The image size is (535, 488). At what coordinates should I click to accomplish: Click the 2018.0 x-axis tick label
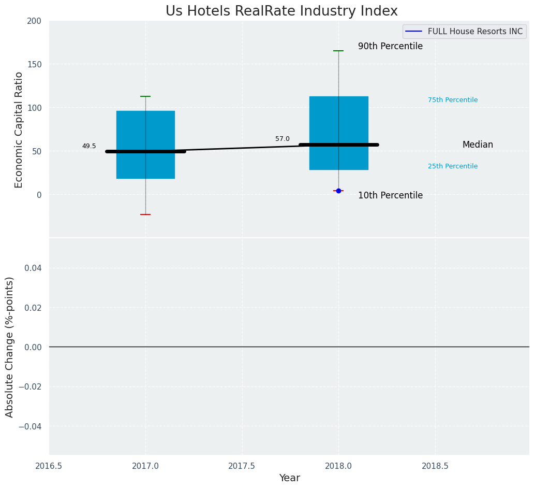339,465
